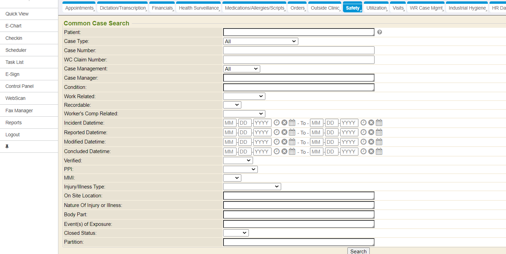The height and width of the screenshot is (254, 506).
Task: Open the WR Case Mgmt tab
Action: 426,8
